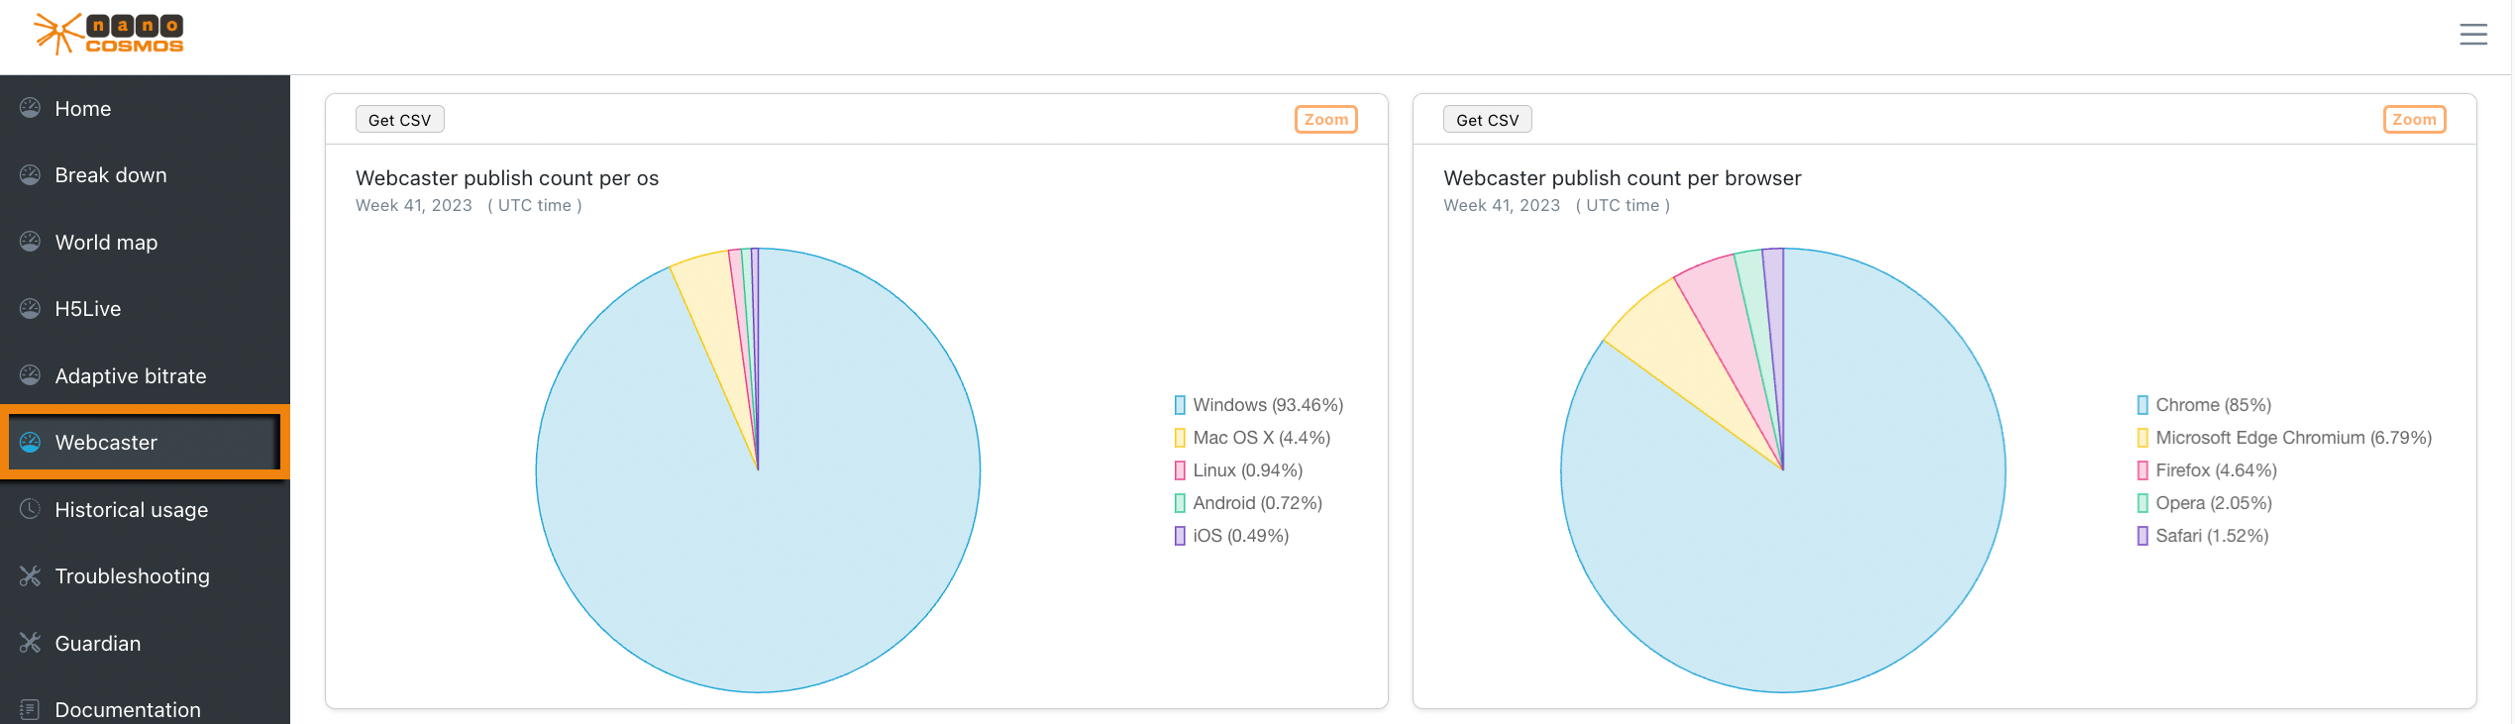2515x724 pixels.
Task: Click the H5Live sidebar icon
Action: coord(30,309)
